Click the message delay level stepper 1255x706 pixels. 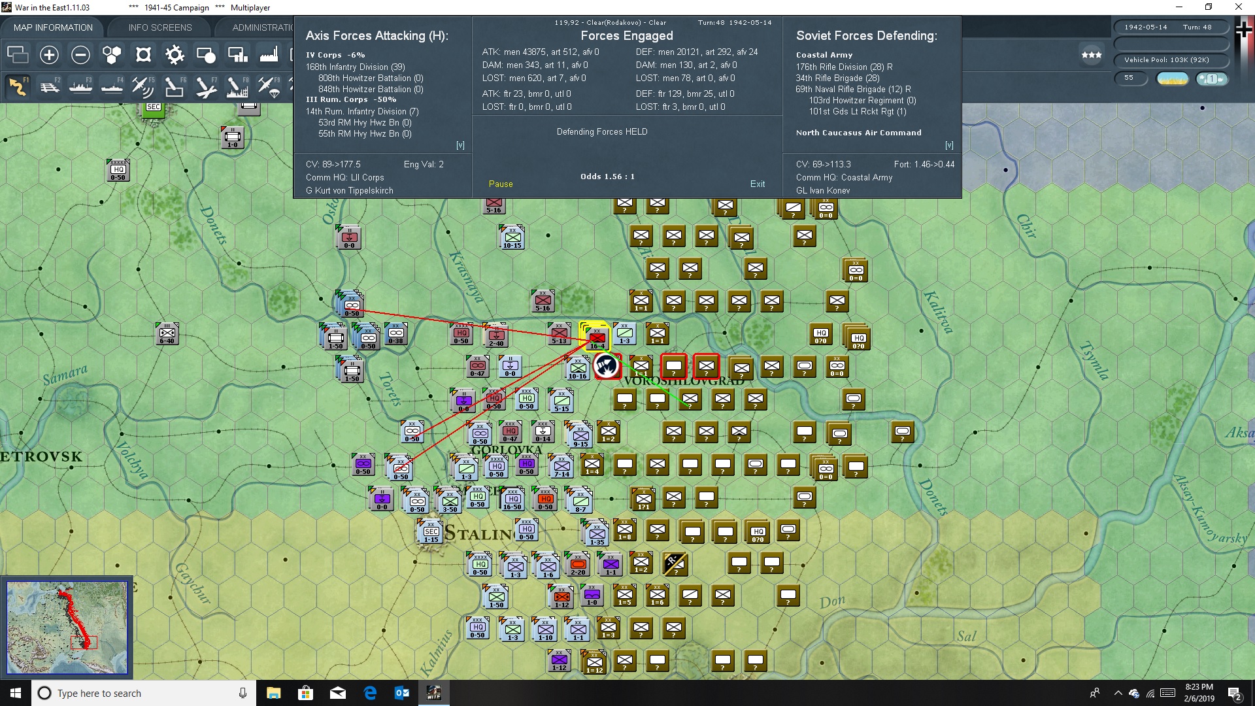(1213, 78)
